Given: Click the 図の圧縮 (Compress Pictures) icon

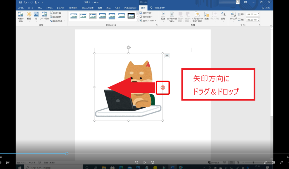Looking at the screenshot, I should (52, 13).
